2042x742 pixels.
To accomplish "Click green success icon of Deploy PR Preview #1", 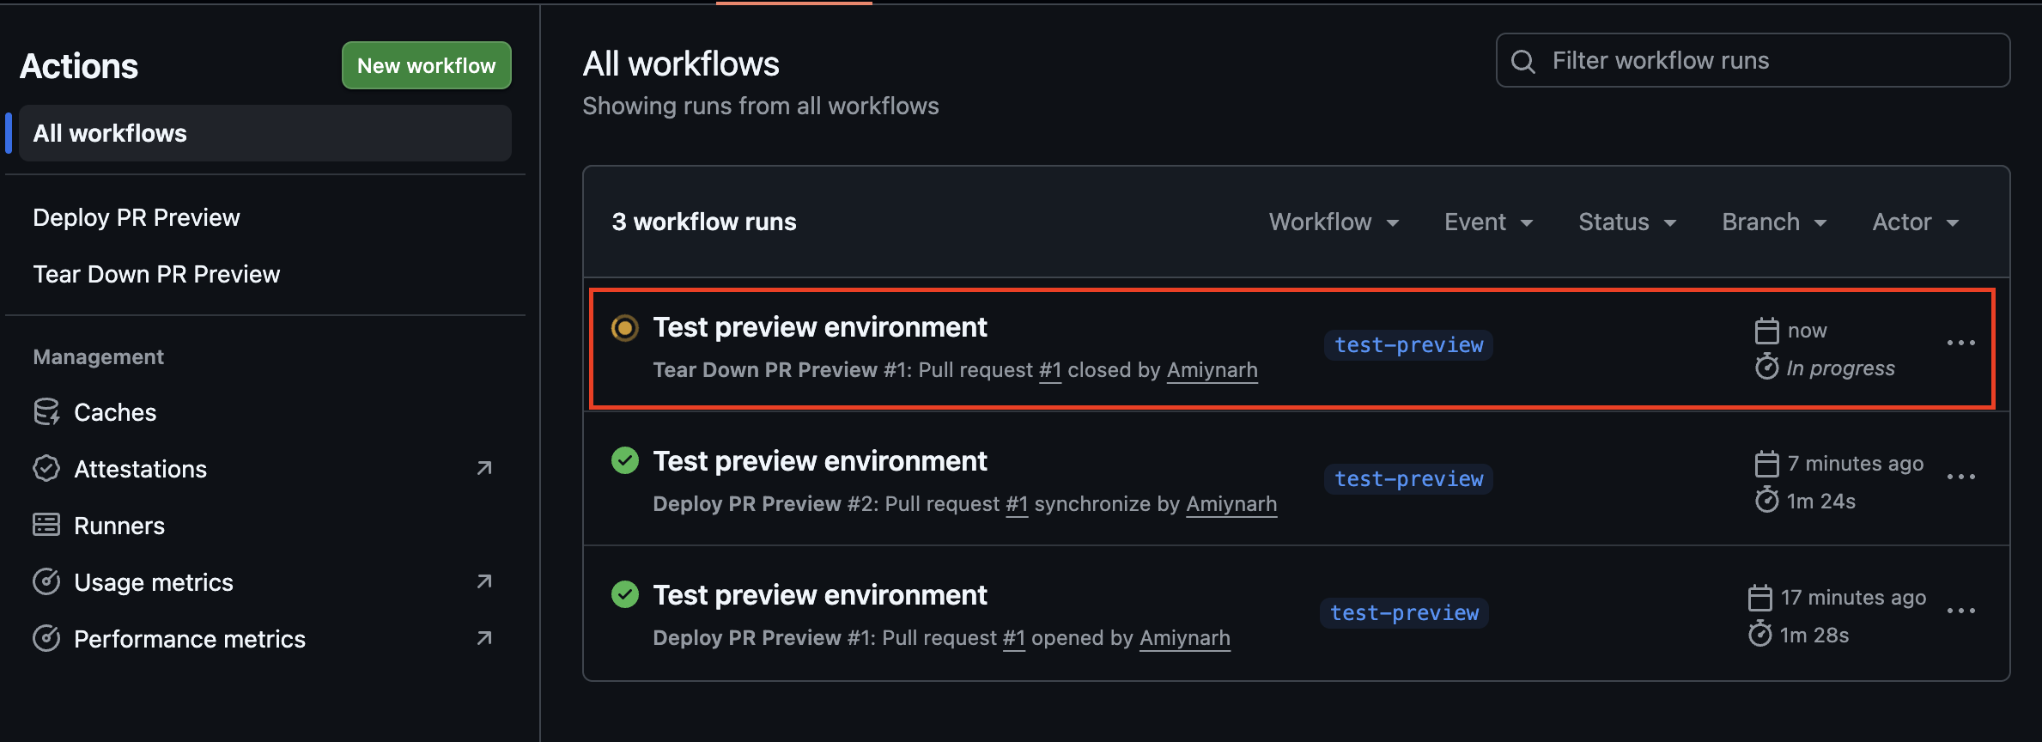I will point(625,594).
